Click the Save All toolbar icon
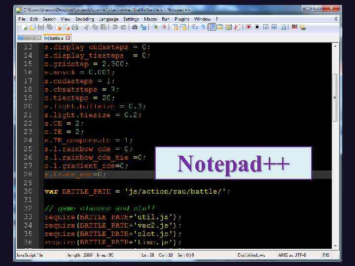This screenshot has height=266, width=355. (50, 28)
